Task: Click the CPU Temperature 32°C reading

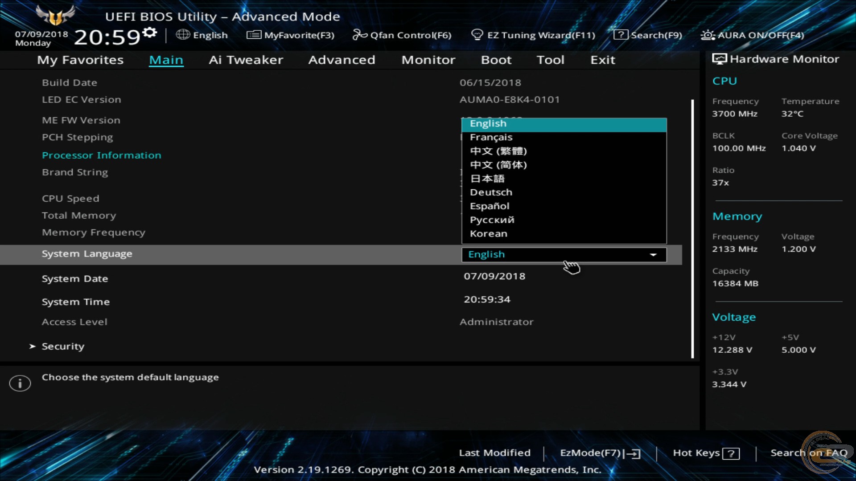Action: (x=792, y=114)
